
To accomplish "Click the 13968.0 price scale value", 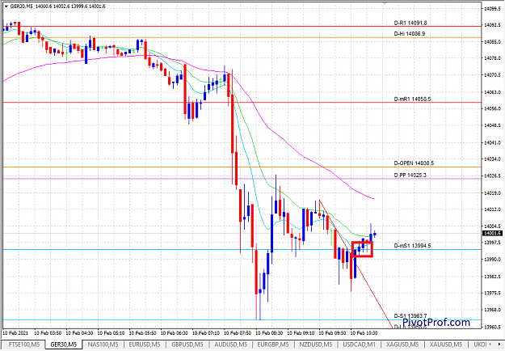I will [492, 310].
